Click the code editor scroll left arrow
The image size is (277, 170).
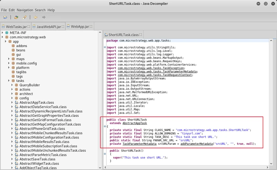coord(106,167)
